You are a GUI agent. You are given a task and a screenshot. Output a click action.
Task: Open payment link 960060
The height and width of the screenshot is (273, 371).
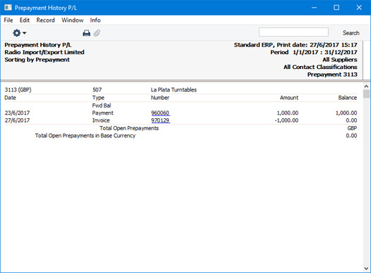[x=160, y=113]
